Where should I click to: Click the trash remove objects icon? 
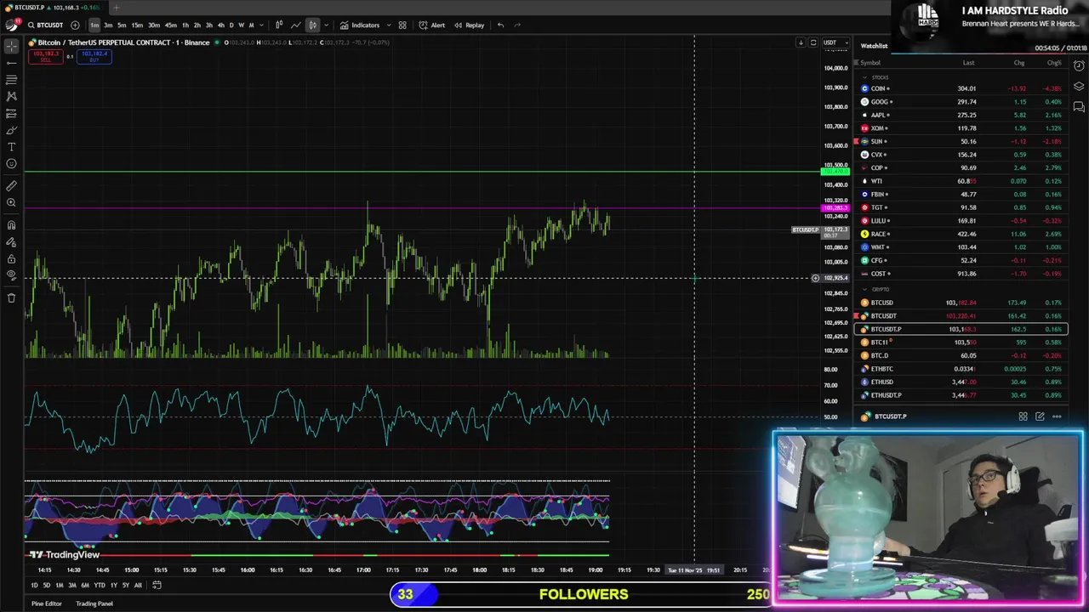[11, 297]
